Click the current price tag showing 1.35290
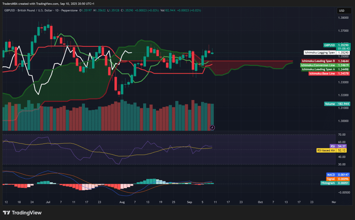355x220 pixels. click(x=343, y=45)
